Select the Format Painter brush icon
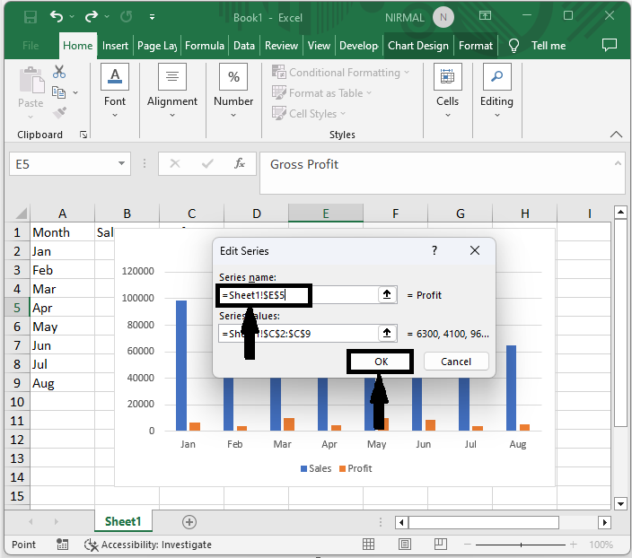The width and height of the screenshot is (632, 558). click(59, 113)
